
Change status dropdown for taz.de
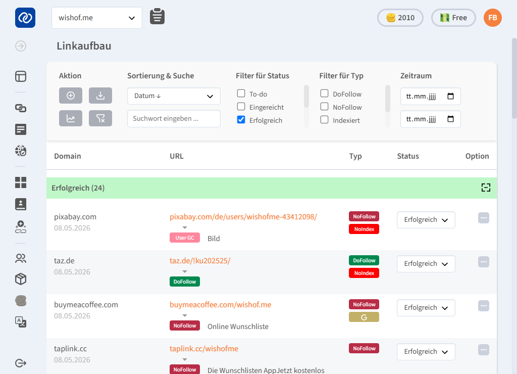pyautogui.click(x=426, y=264)
